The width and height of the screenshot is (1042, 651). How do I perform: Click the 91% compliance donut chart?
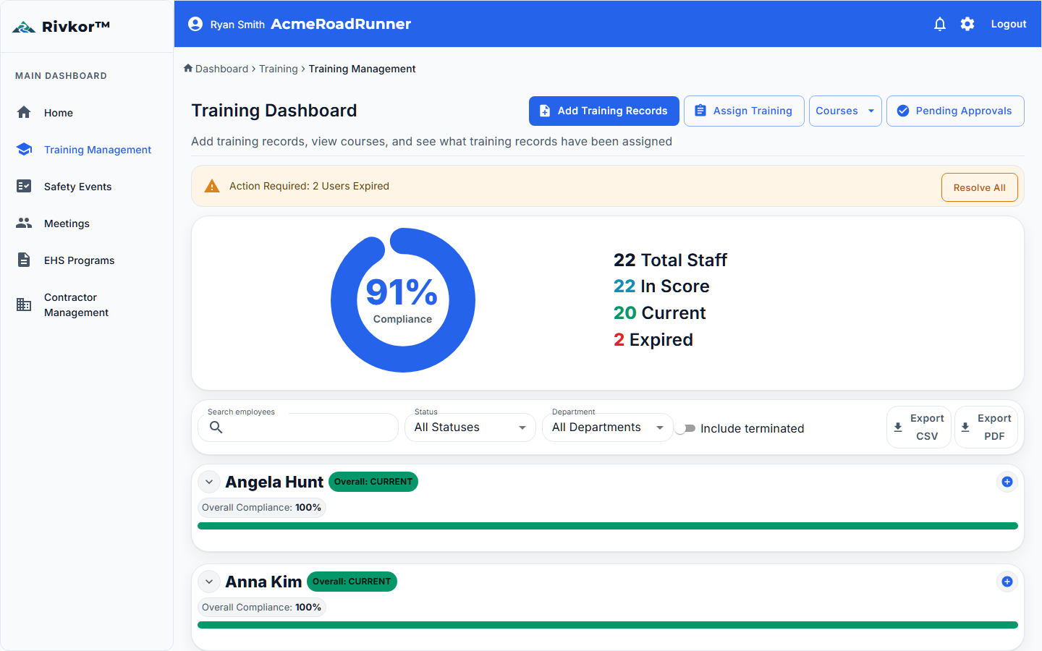pyautogui.click(x=403, y=300)
